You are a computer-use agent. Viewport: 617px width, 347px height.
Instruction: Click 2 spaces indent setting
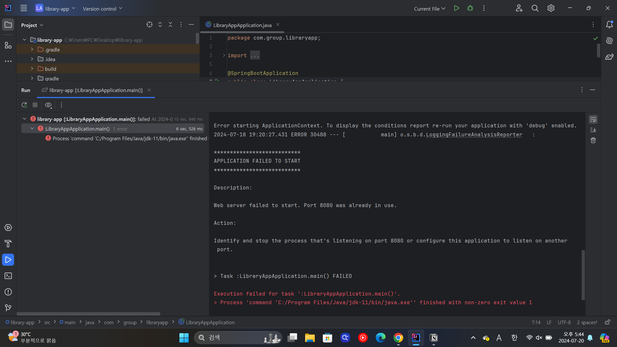click(587, 322)
